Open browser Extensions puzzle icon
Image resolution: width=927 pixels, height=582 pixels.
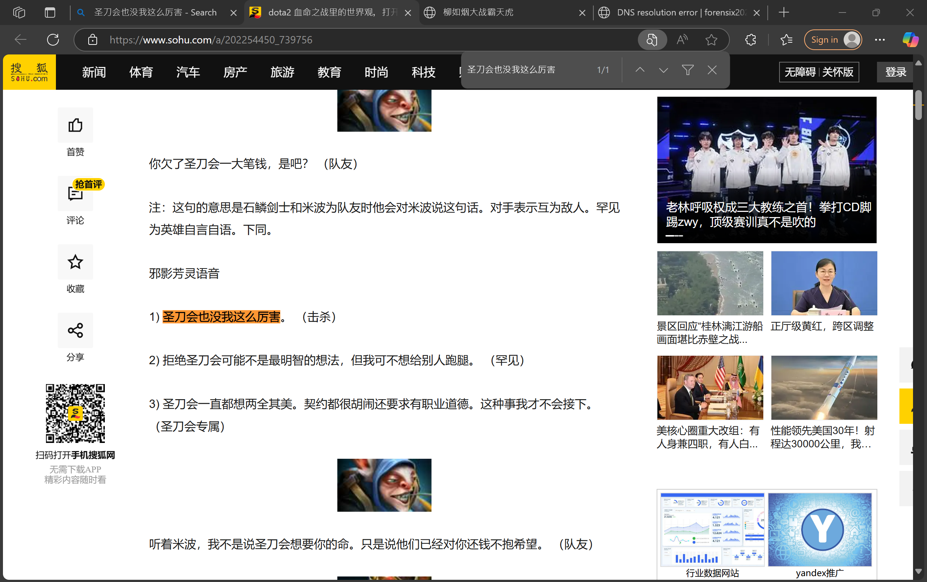(750, 40)
